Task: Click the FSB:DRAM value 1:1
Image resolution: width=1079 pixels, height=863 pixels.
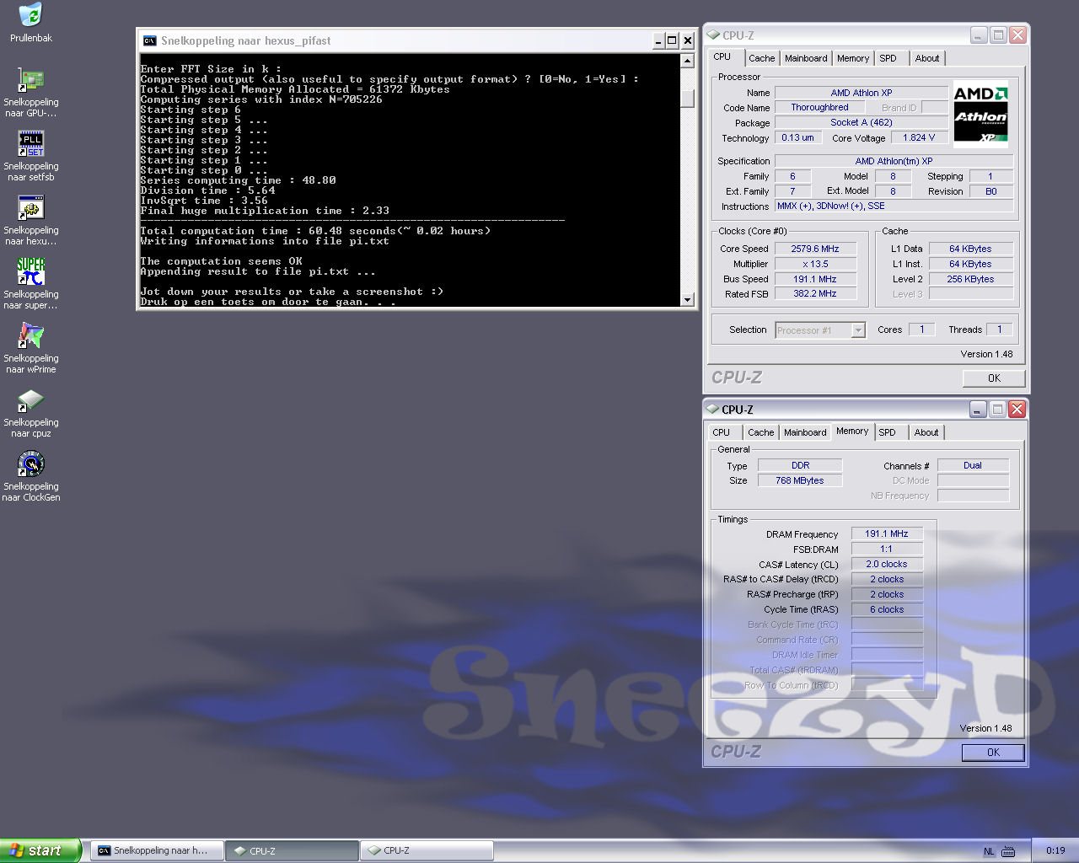Action: point(887,549)
